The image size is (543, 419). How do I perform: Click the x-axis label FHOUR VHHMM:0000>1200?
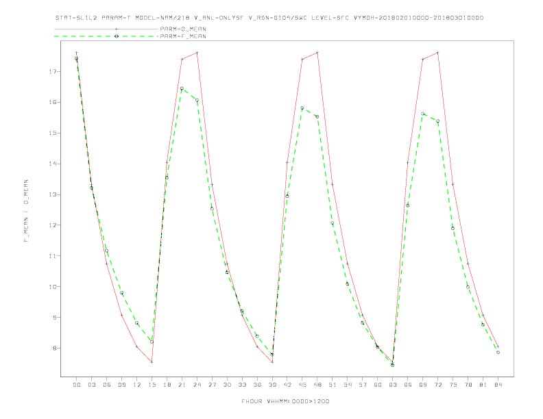[x=285, y=401]
